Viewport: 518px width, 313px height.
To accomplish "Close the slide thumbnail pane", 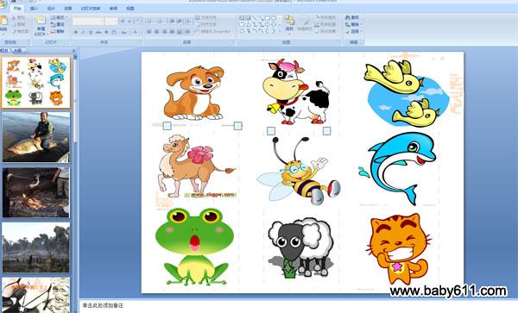I will 73,51.
